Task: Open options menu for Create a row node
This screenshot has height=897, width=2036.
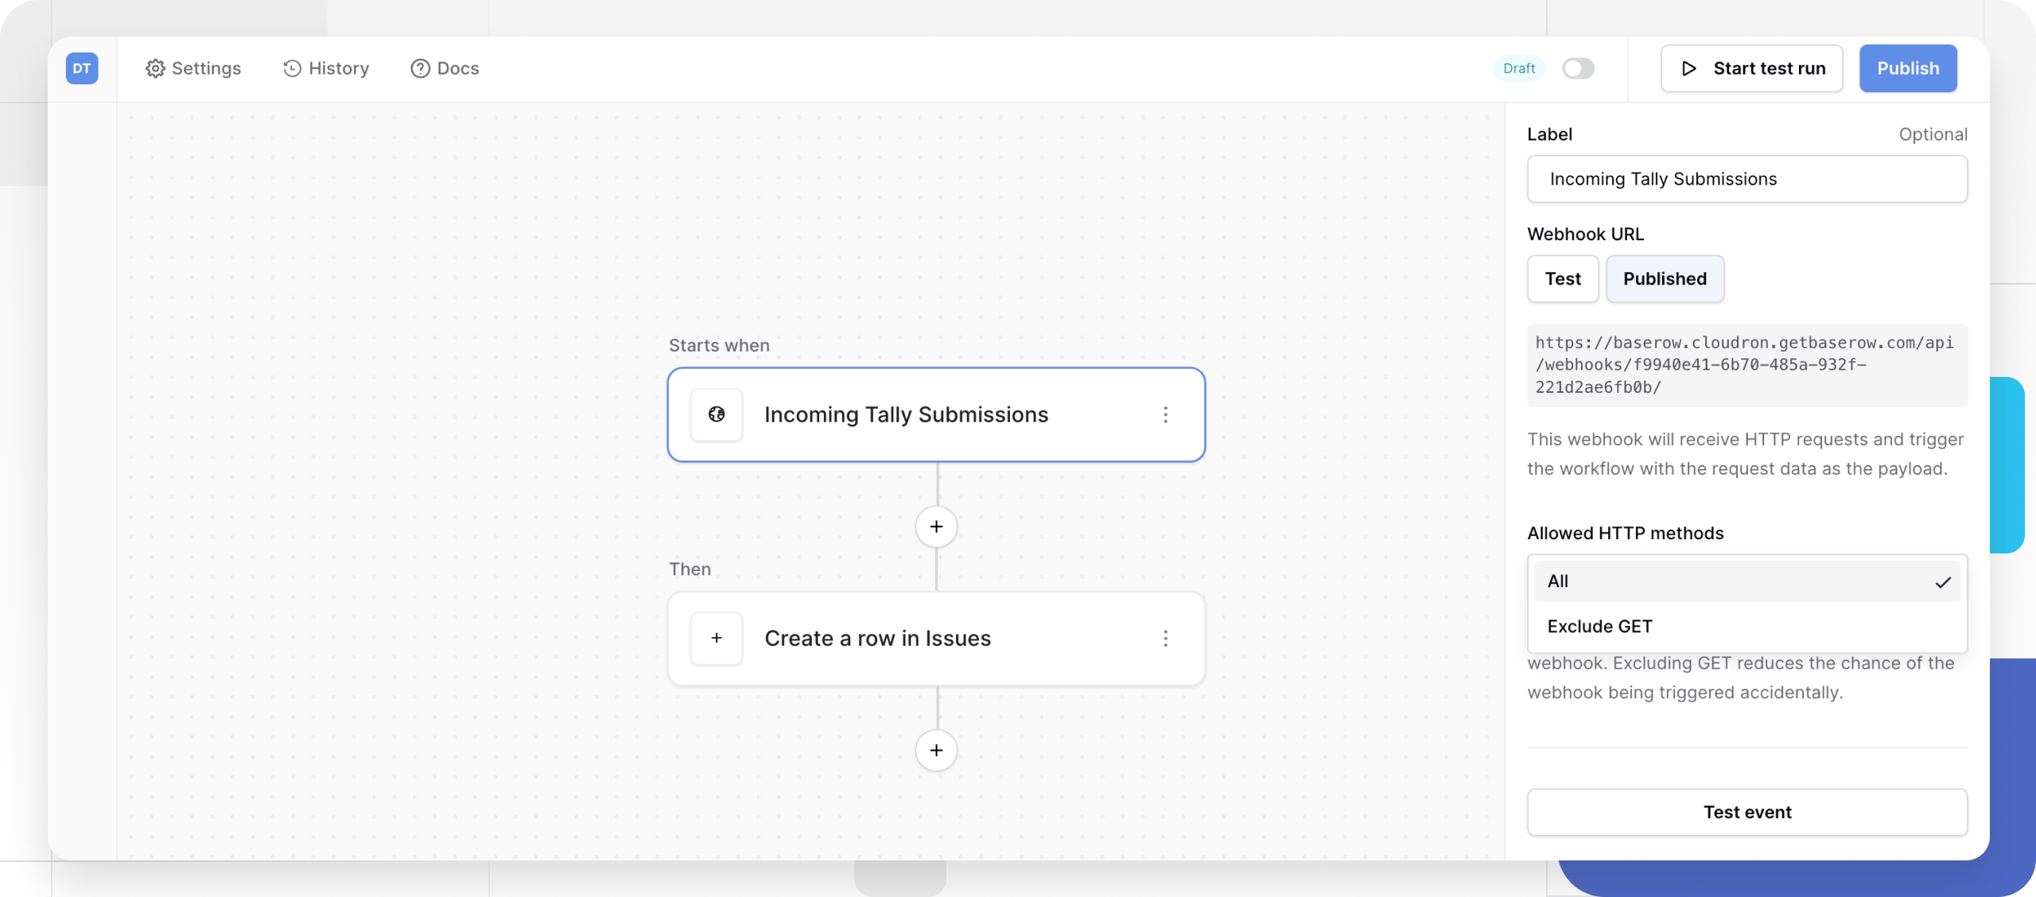Action: [1165, 638]
